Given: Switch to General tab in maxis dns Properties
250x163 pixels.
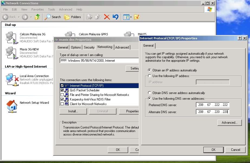Looking at the screenshot, I should (63, 47).
